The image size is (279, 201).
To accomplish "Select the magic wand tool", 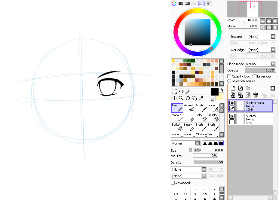I will click(188, 92).
